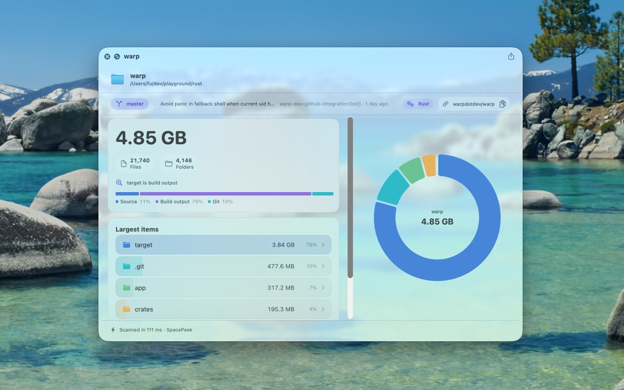Click the 317.2 MB size value of app

(281, 288)
